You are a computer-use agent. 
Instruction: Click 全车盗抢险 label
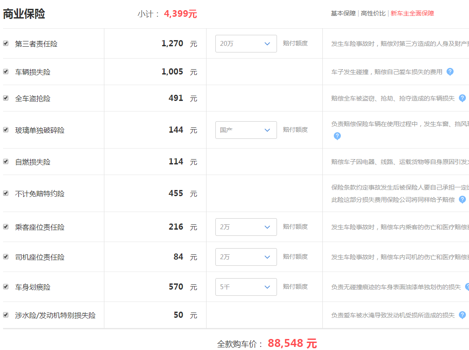point(33,98)
